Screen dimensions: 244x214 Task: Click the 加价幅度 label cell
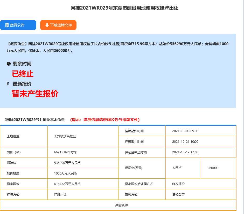pyautogui.click(x=24, y=173)
